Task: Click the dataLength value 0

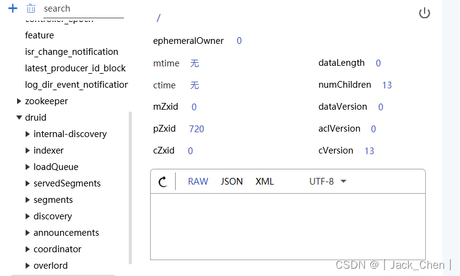Action: [x=378, y=63]
